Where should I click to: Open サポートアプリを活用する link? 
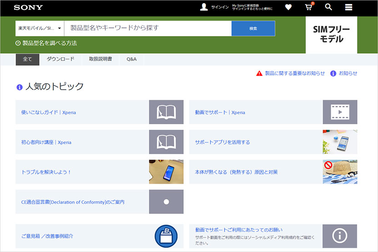222,142
